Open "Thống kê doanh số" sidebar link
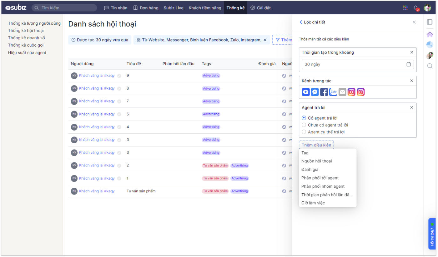Viewport: 438px width, 257px height. 27,38
